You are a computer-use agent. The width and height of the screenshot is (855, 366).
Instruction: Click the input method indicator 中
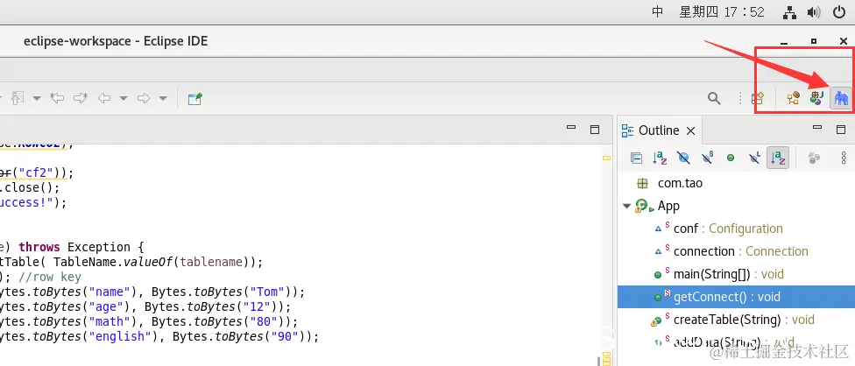click(x=658, y=12)
